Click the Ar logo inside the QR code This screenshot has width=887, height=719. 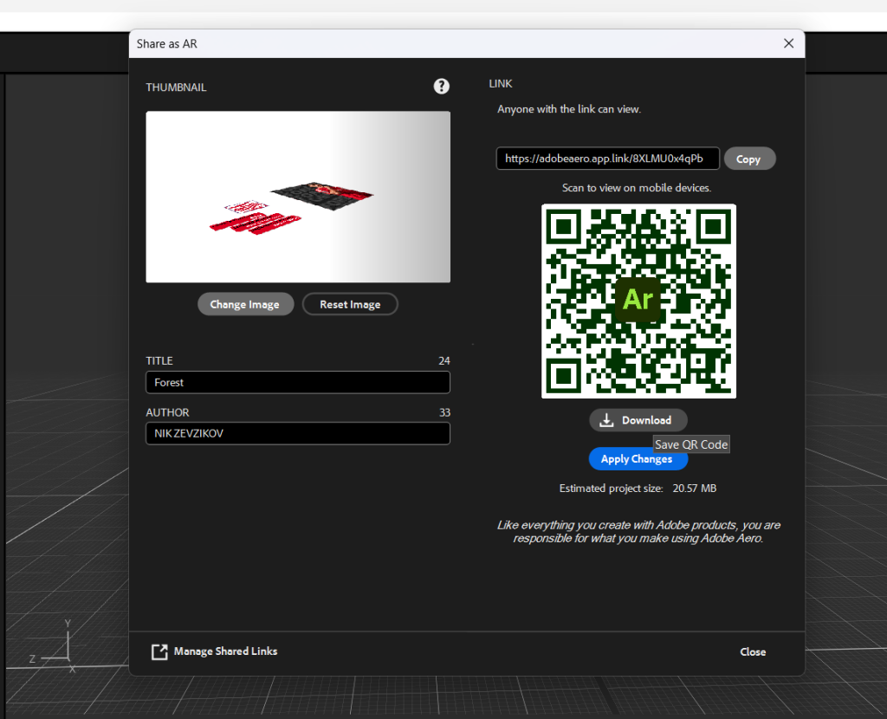638,300
